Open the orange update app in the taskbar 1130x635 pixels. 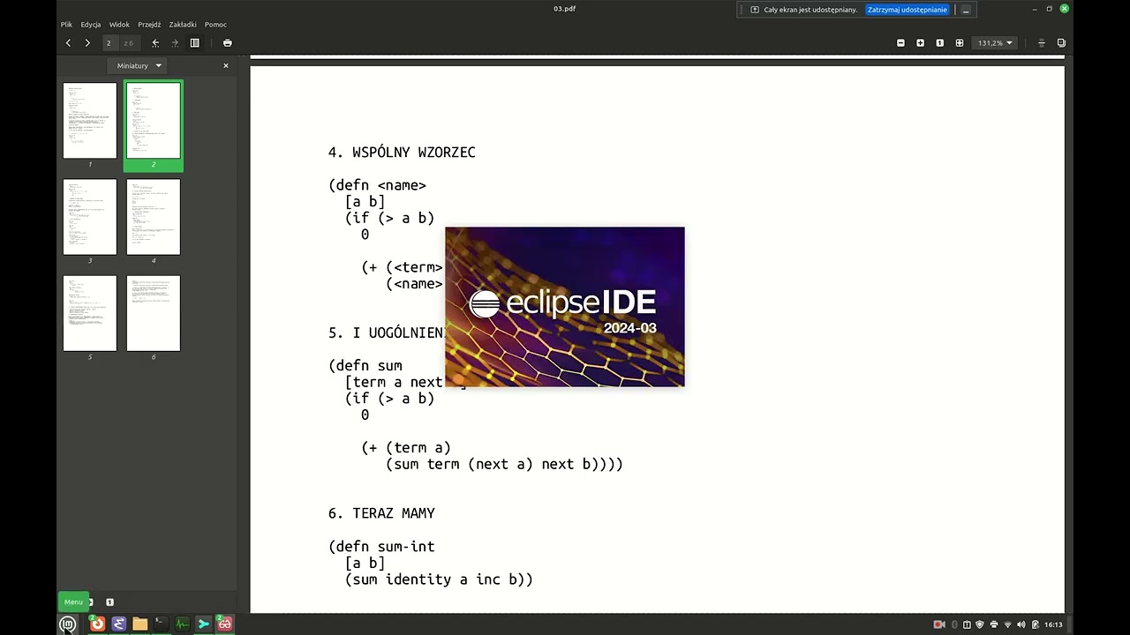coord(97,624)
